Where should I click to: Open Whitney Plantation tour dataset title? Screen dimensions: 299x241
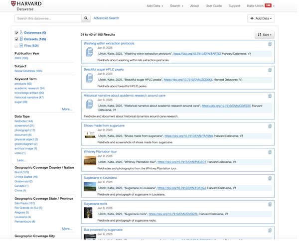tap(100, 152)
